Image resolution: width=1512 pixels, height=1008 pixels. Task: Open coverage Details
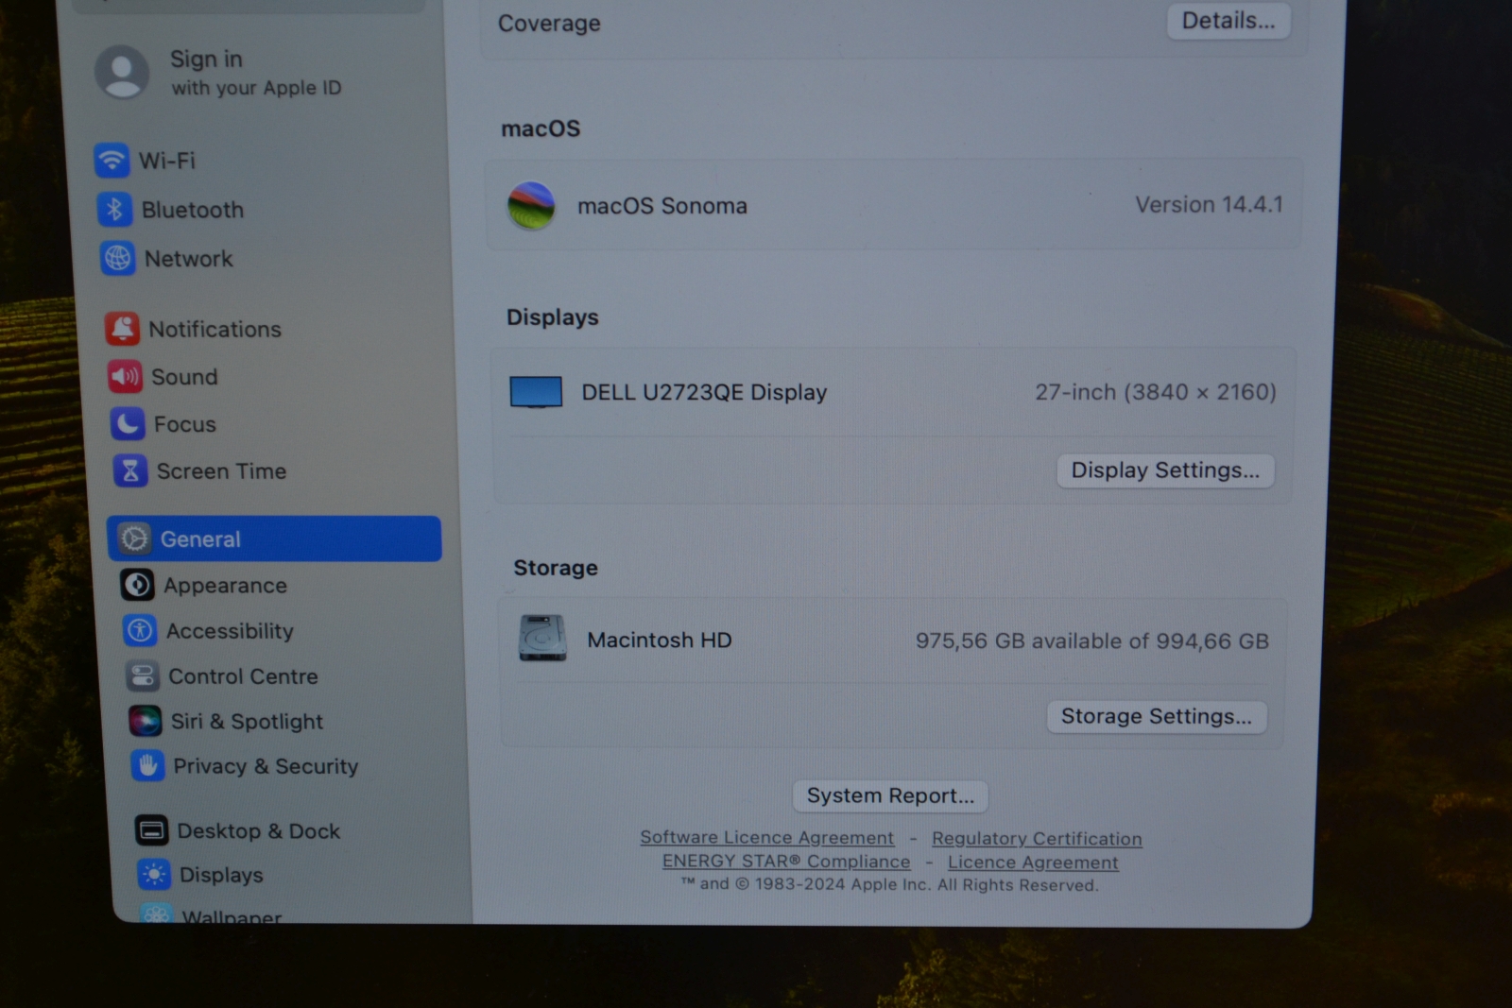[1228, 21]
